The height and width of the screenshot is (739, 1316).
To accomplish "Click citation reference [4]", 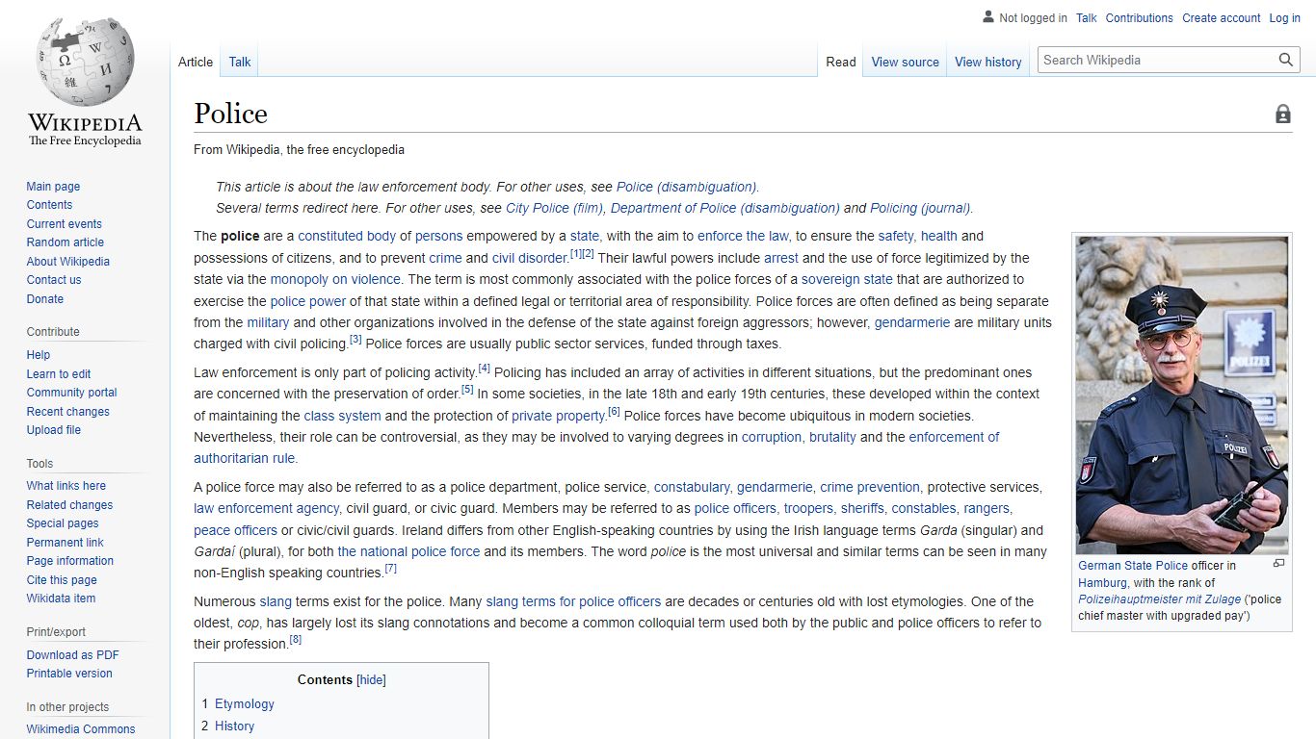I will [485, 369].
